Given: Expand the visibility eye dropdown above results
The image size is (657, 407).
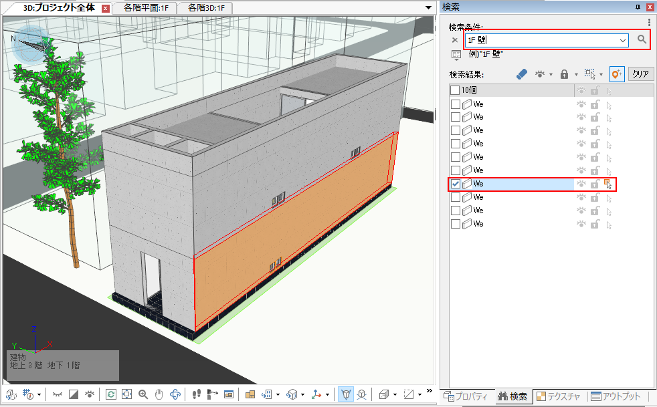Looking at the screenshot, I should pyautogui.click(x=551, y=75).
